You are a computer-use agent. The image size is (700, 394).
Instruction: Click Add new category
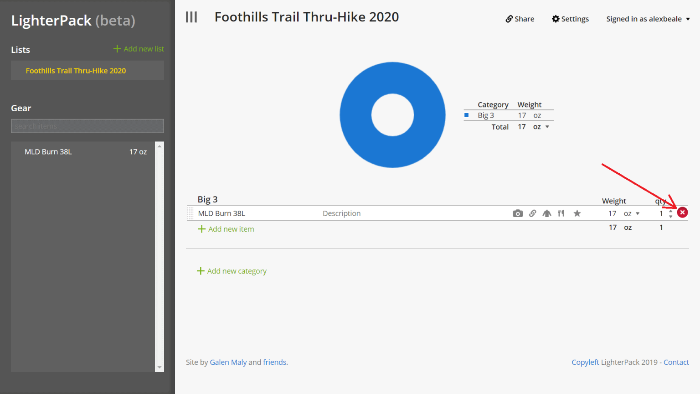coord(232,271)
